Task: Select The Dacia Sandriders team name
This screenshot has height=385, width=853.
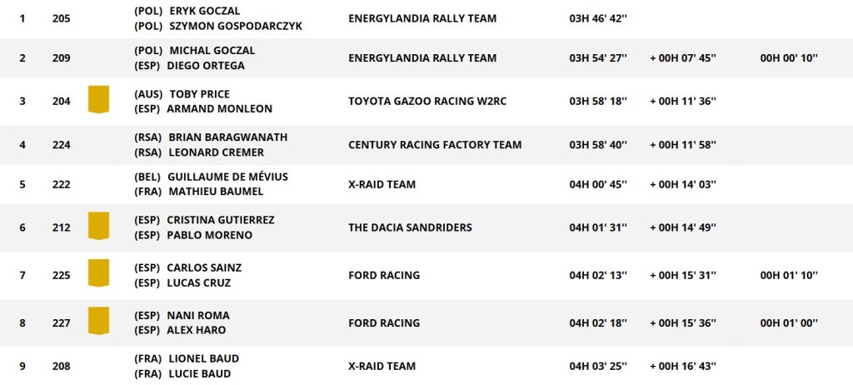Action: click(410, 227)
